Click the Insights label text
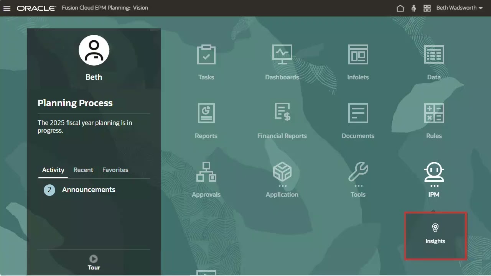The image size is (491, 276). pos(435,241)
